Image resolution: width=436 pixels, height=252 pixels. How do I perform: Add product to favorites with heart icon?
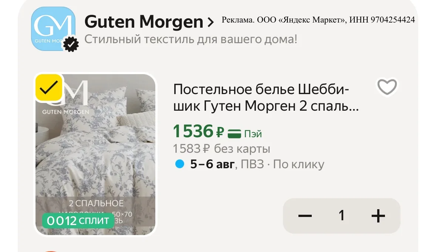[387, 87]
